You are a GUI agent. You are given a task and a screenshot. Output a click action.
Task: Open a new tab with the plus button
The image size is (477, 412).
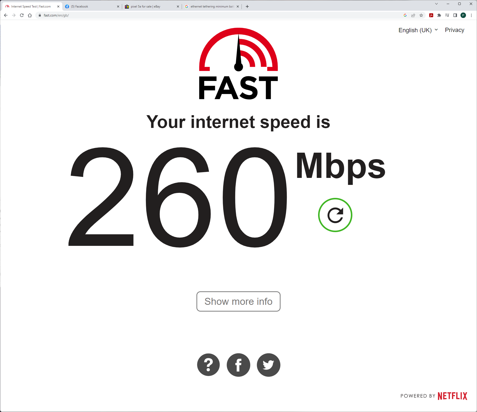(x=247, y=6)
